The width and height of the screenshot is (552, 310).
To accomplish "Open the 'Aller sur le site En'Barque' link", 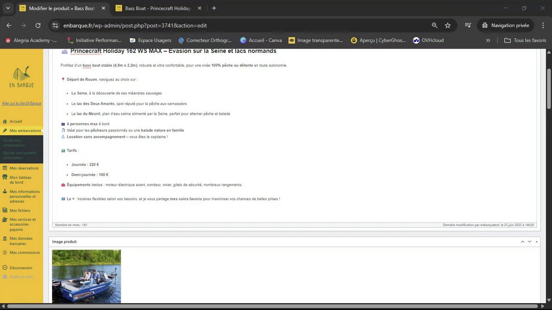I will (22, 103).
